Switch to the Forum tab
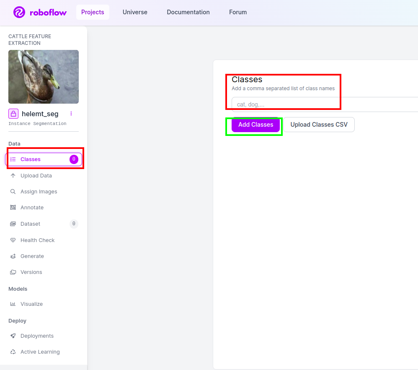The image size is (418, 370). pos(238,12)
